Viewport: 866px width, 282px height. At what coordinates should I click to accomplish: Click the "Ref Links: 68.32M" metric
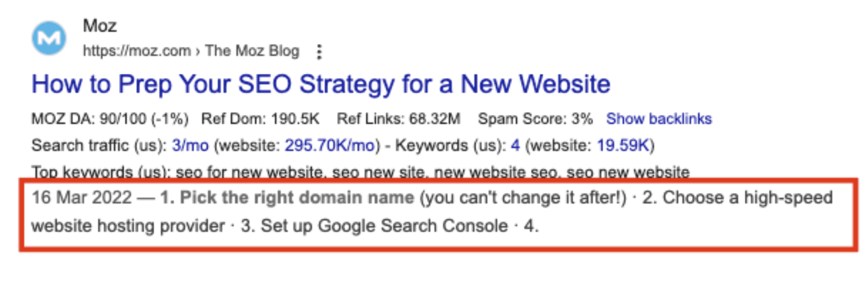397,118
